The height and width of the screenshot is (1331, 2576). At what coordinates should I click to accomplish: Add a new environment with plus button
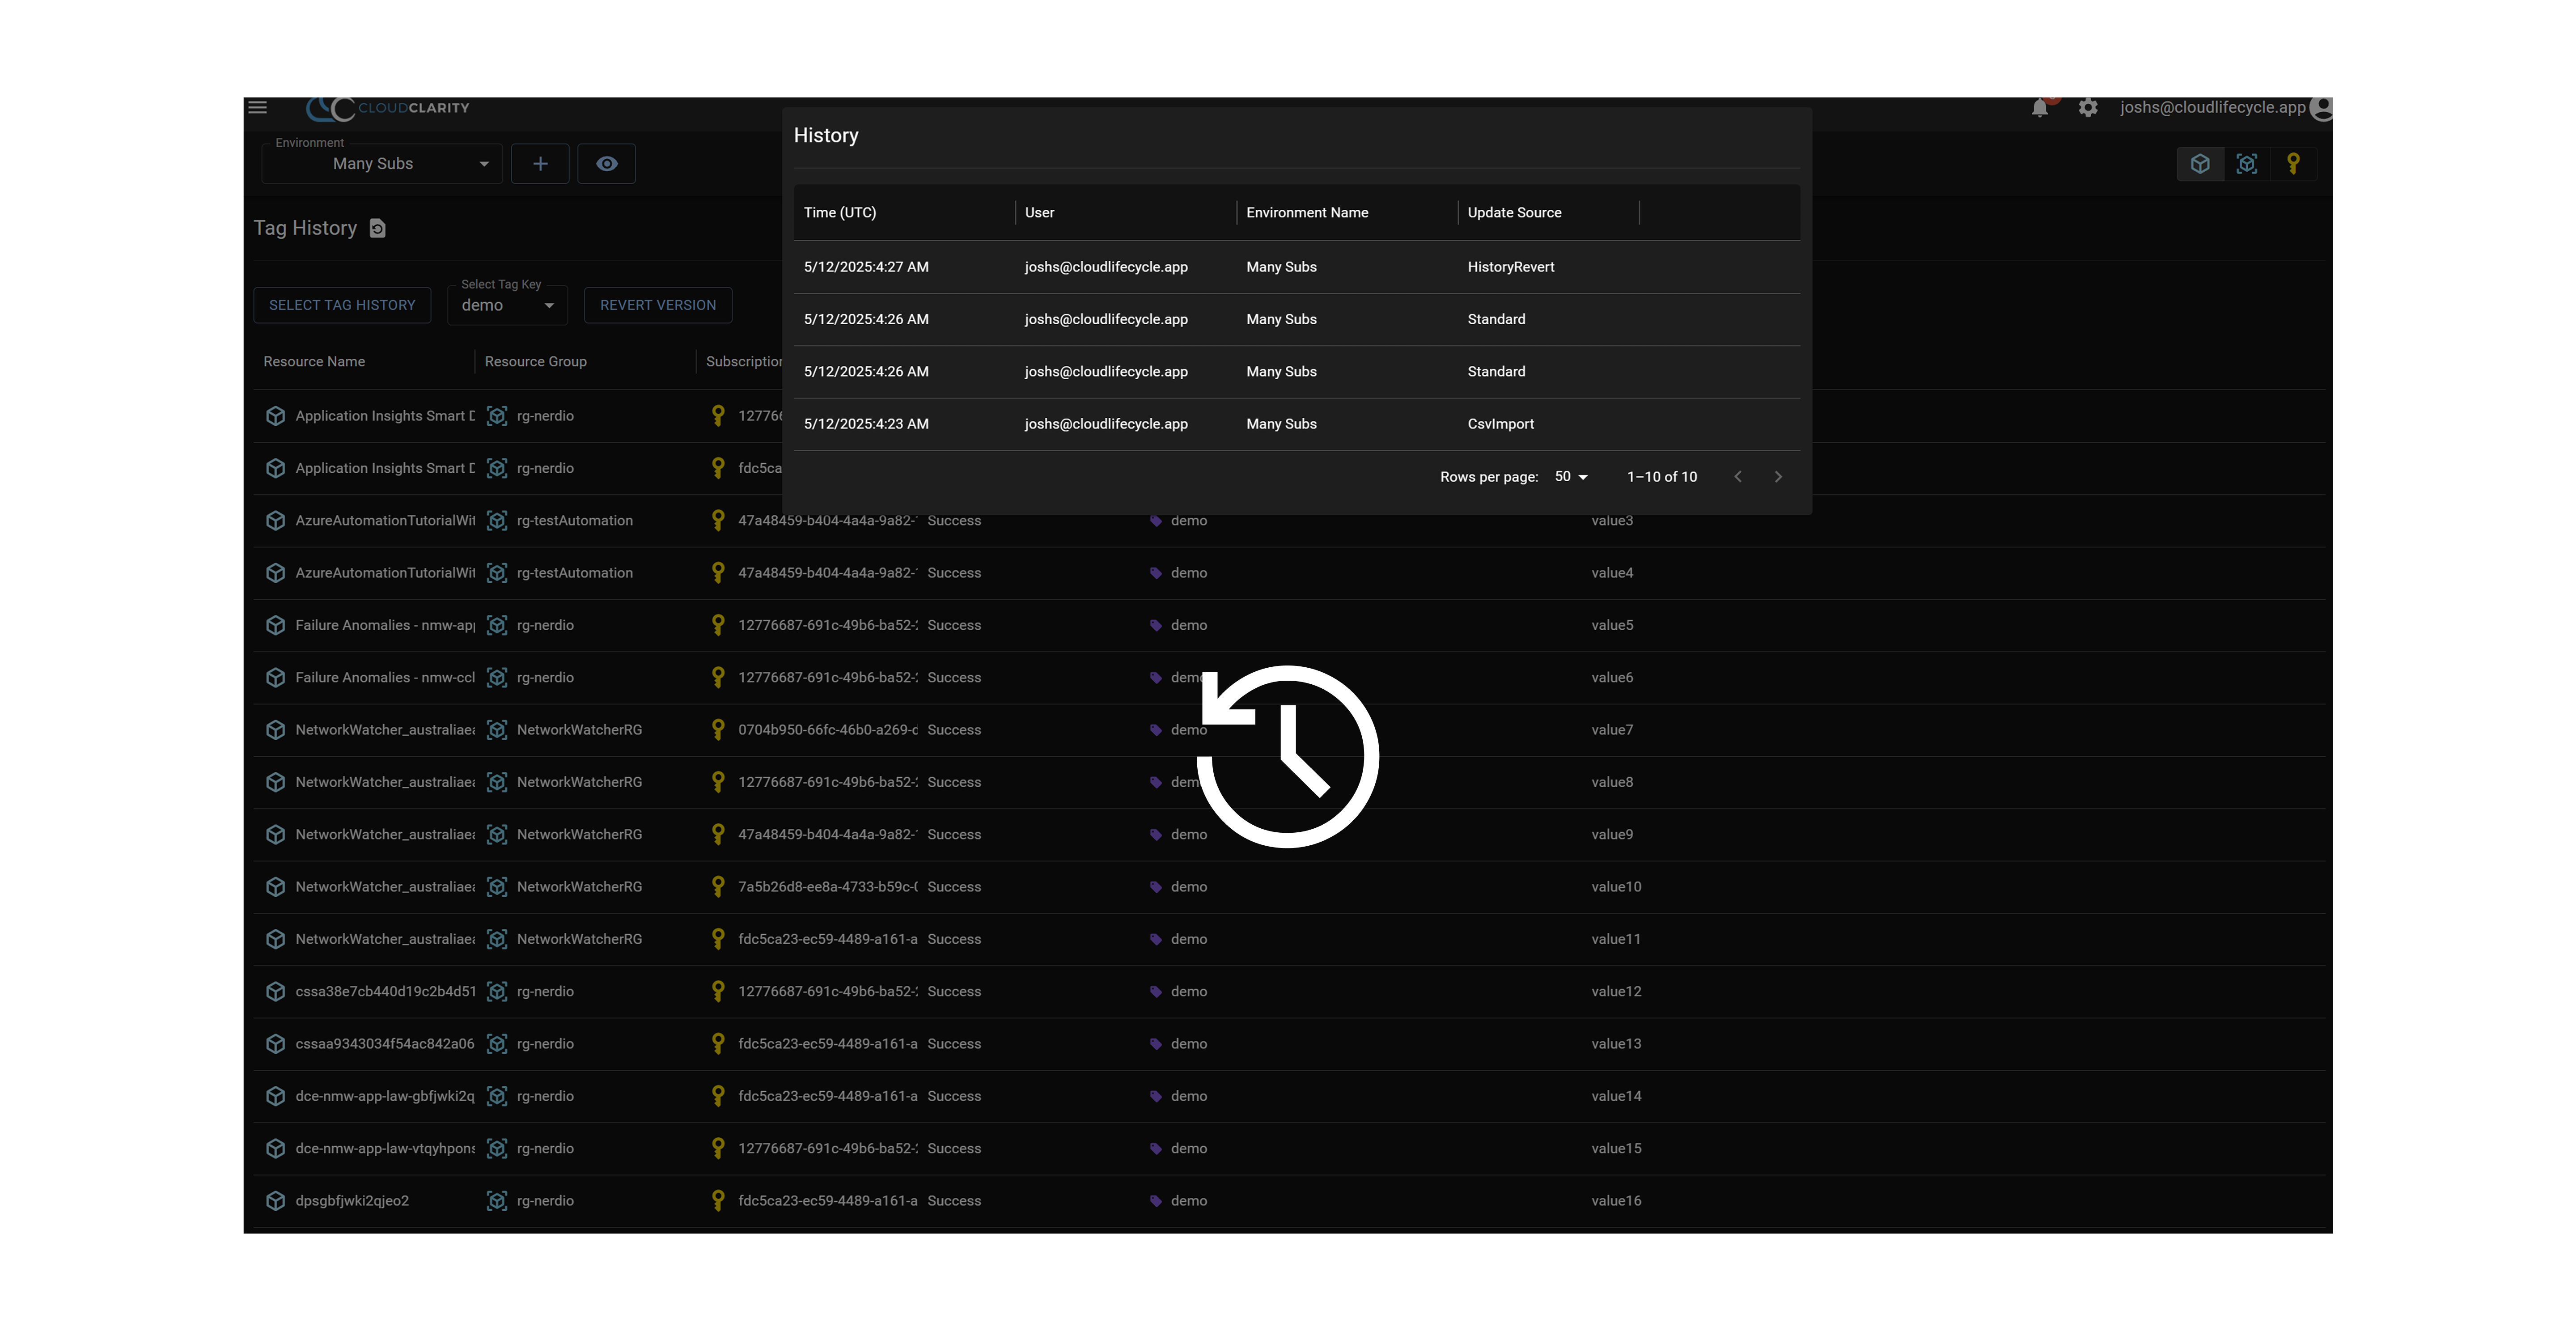[540, 164]
